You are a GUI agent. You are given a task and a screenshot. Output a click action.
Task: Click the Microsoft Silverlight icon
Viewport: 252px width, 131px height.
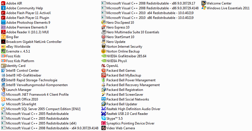click(3, 104)
